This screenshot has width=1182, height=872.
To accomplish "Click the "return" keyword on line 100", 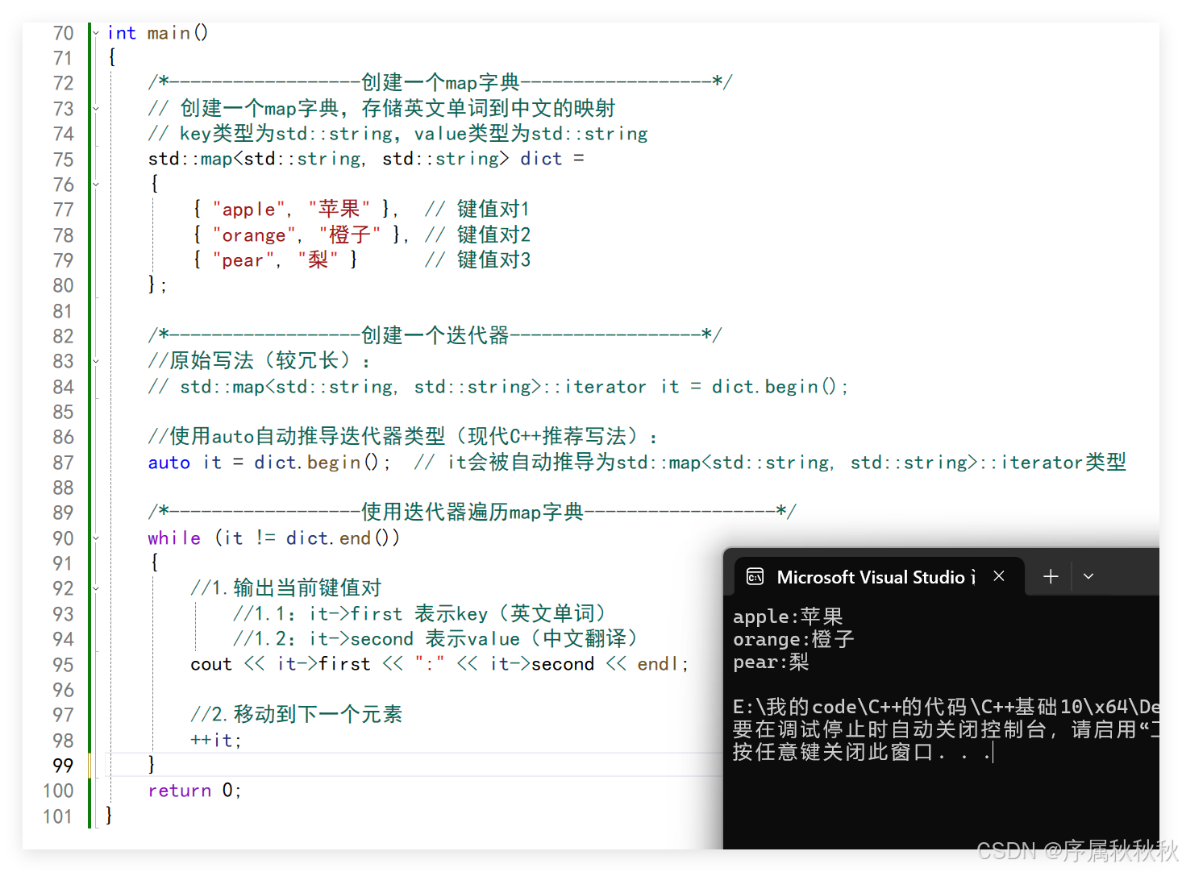I will pyautogui.click(x=179, y=791).
